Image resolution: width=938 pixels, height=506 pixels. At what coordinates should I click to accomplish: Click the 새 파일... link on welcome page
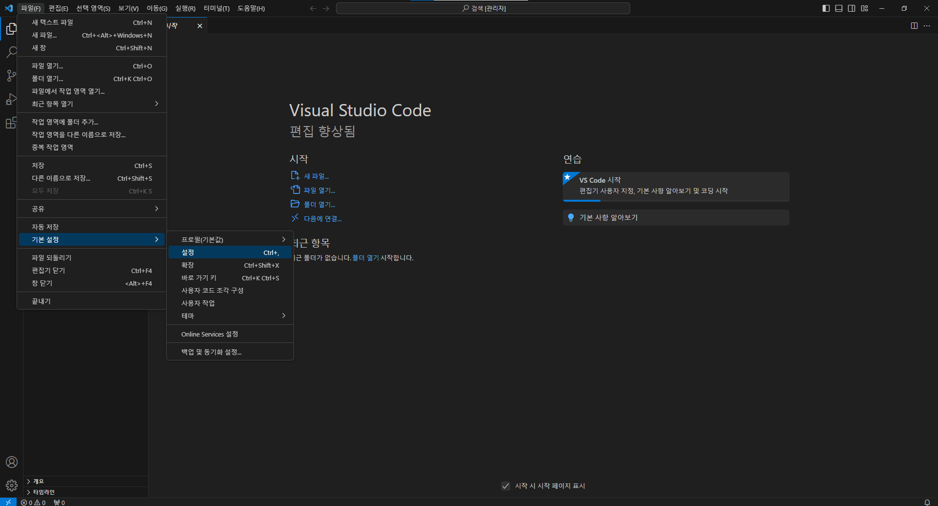[x=316, y=176]
